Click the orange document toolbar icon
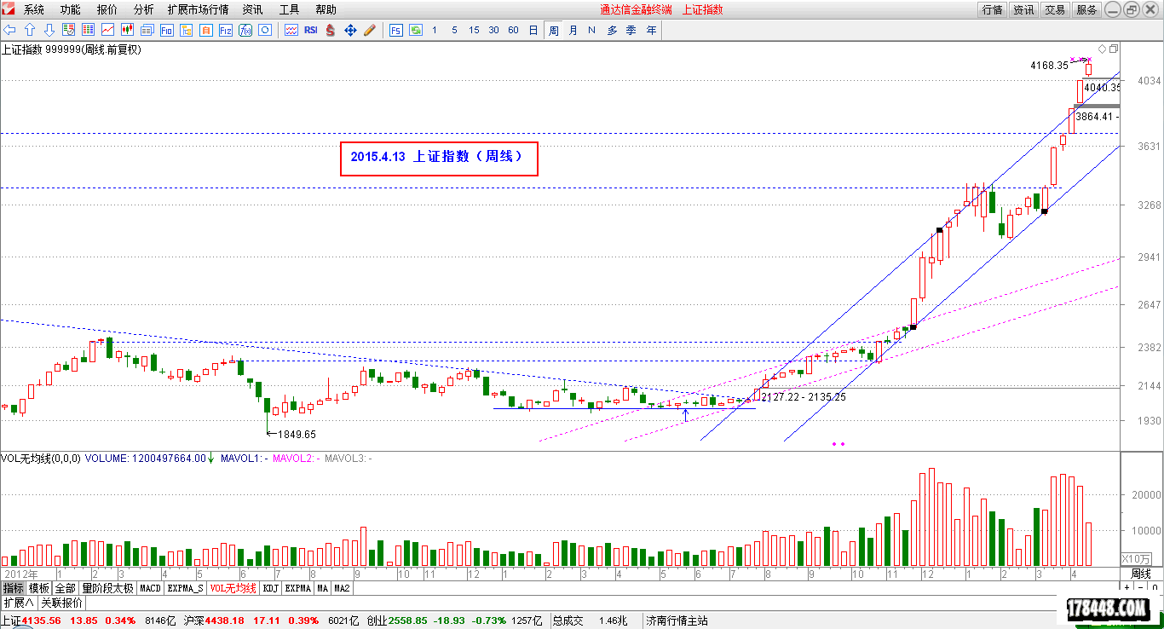 pos(205,30)
